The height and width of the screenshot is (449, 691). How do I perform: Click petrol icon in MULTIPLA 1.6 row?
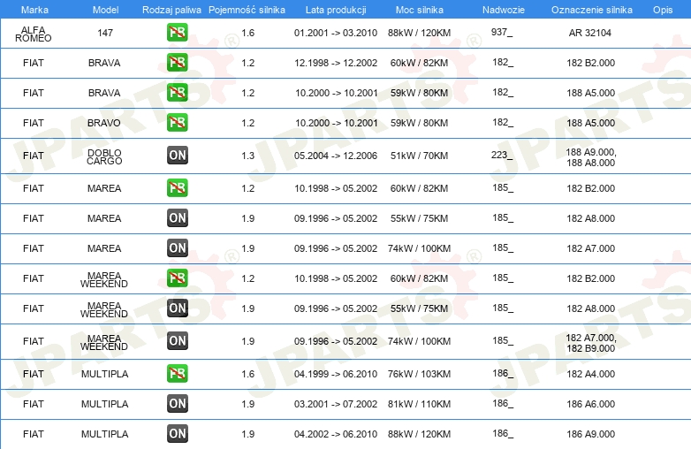tap(177, 373)
